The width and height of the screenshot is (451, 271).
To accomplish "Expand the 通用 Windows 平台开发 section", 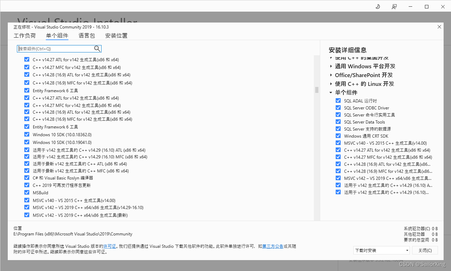I will [x=331, y=66].
